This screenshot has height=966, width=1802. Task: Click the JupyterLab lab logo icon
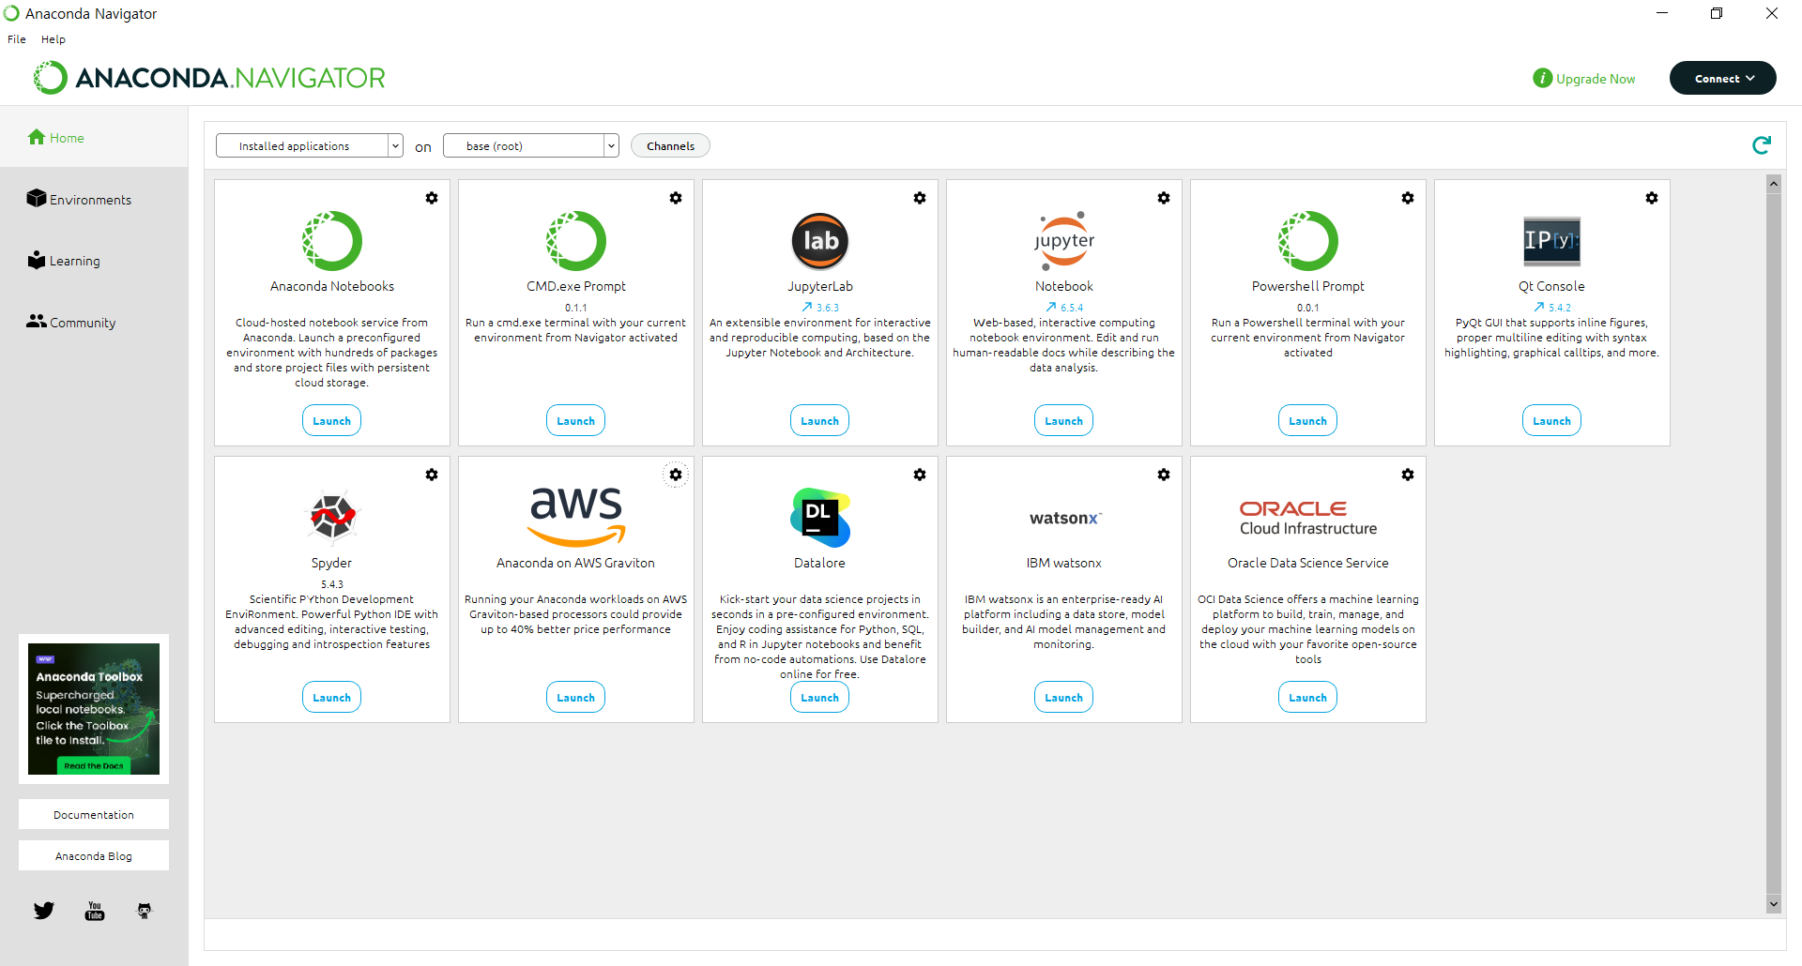[x=820, y=241]
